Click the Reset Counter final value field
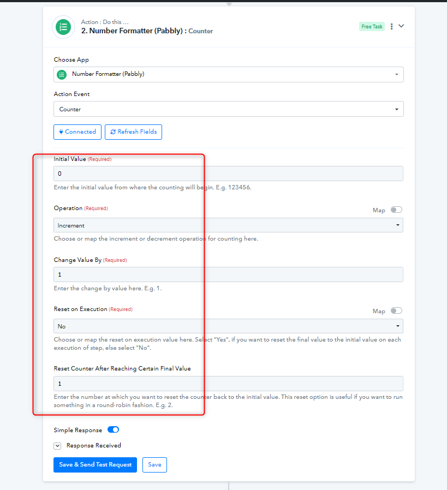 [229, 384]
